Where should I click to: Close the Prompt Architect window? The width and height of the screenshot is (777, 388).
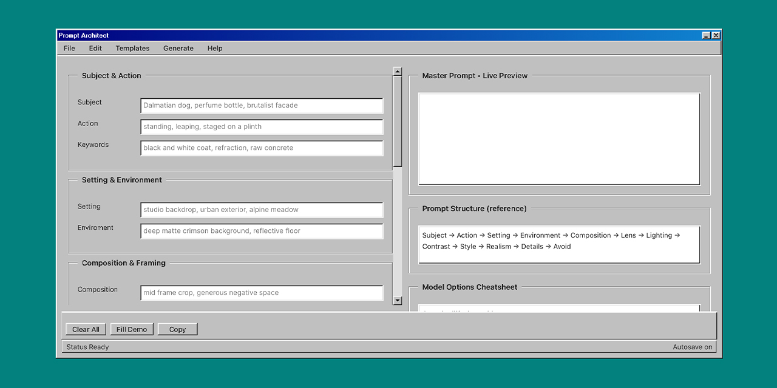coord(716,36)
